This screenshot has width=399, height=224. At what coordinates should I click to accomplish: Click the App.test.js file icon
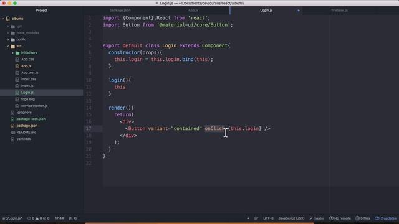point(17,73)
